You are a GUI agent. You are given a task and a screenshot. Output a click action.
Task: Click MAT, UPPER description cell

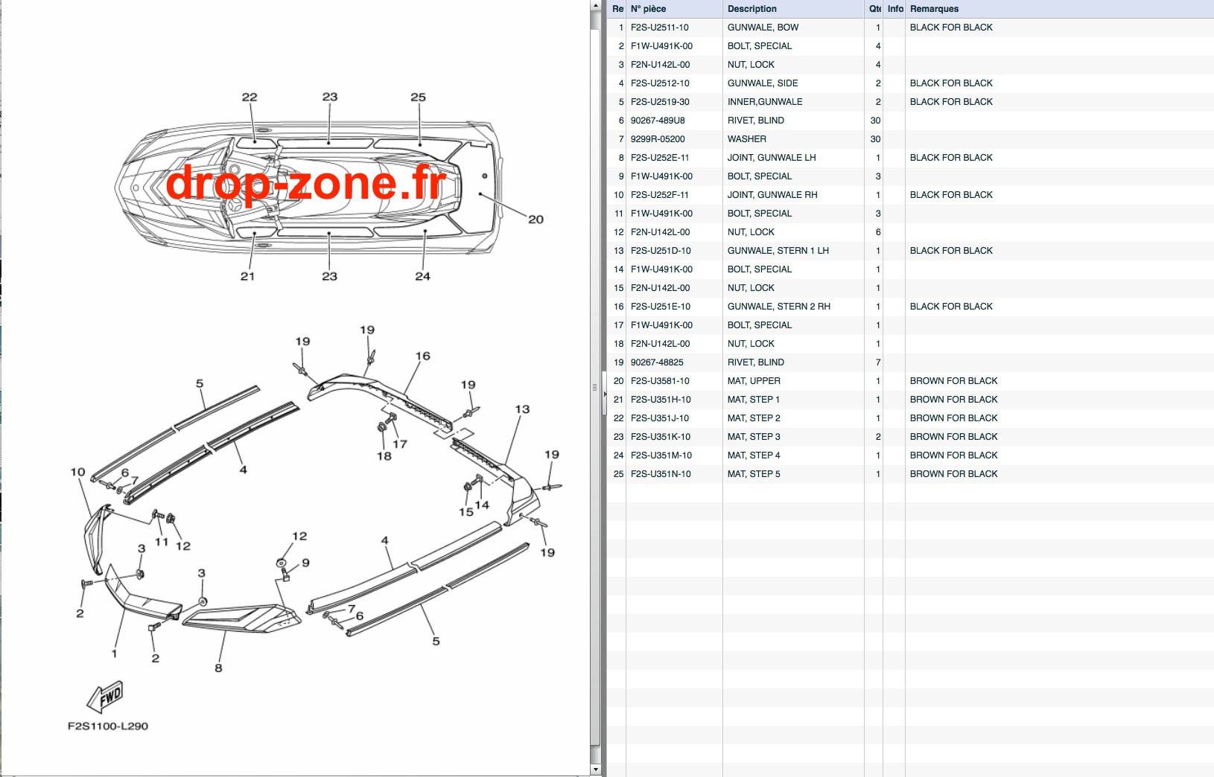pyautogui.click(x=754, y=381)
